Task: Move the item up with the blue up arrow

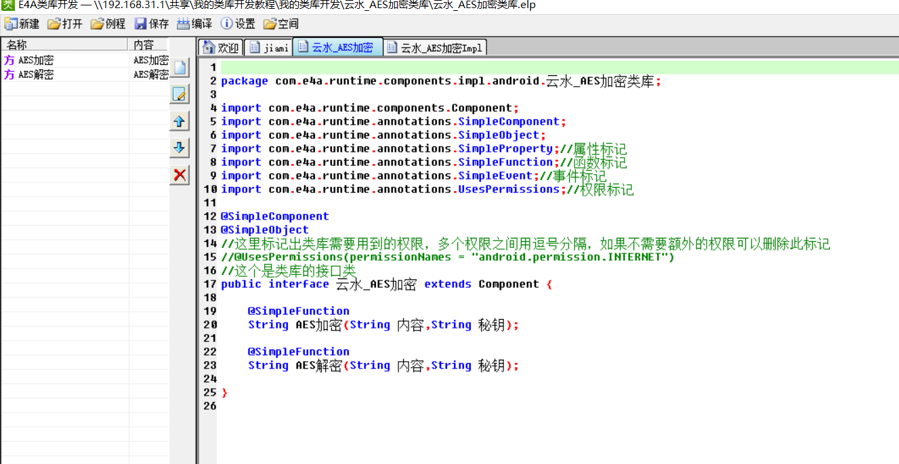Action: [x=180, y=121]
